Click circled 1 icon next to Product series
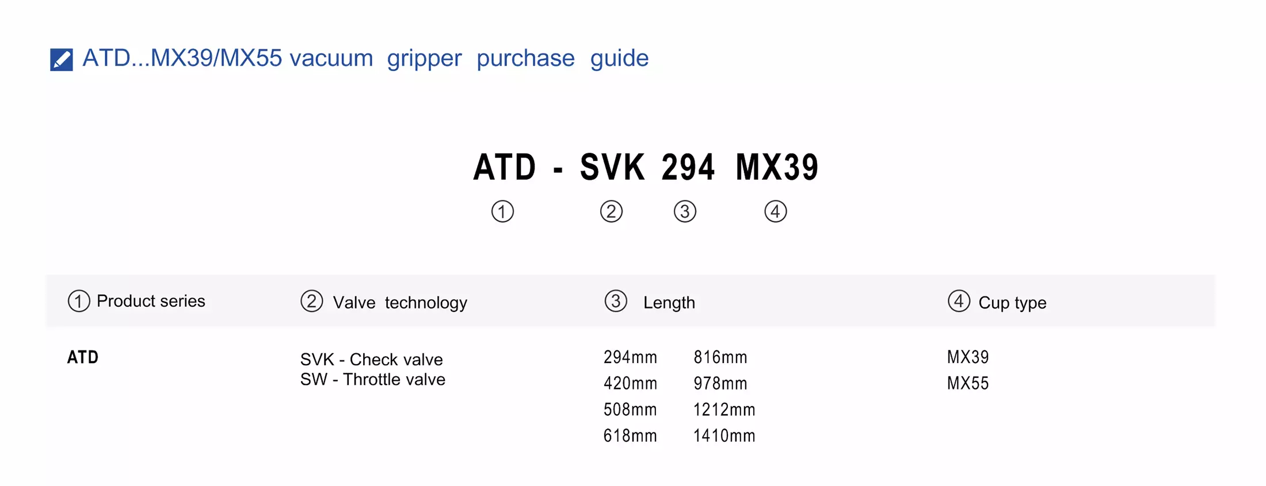 coord(79,301)
